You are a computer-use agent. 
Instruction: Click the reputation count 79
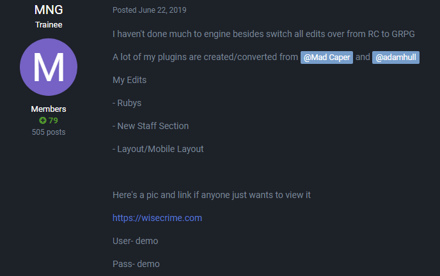(x=53, y=121)
